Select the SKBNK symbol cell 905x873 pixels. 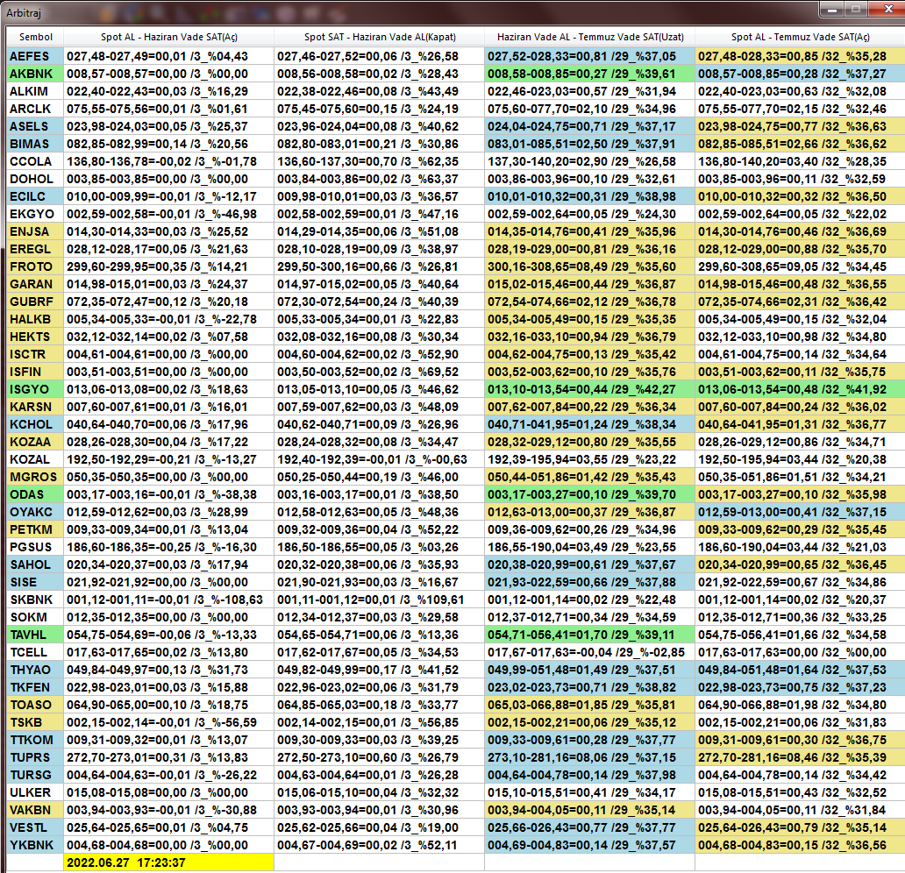point(34,600)
